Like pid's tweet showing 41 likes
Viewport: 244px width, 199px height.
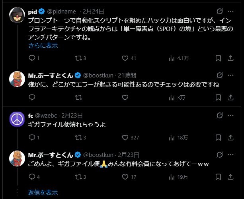[x=125, y=58]
